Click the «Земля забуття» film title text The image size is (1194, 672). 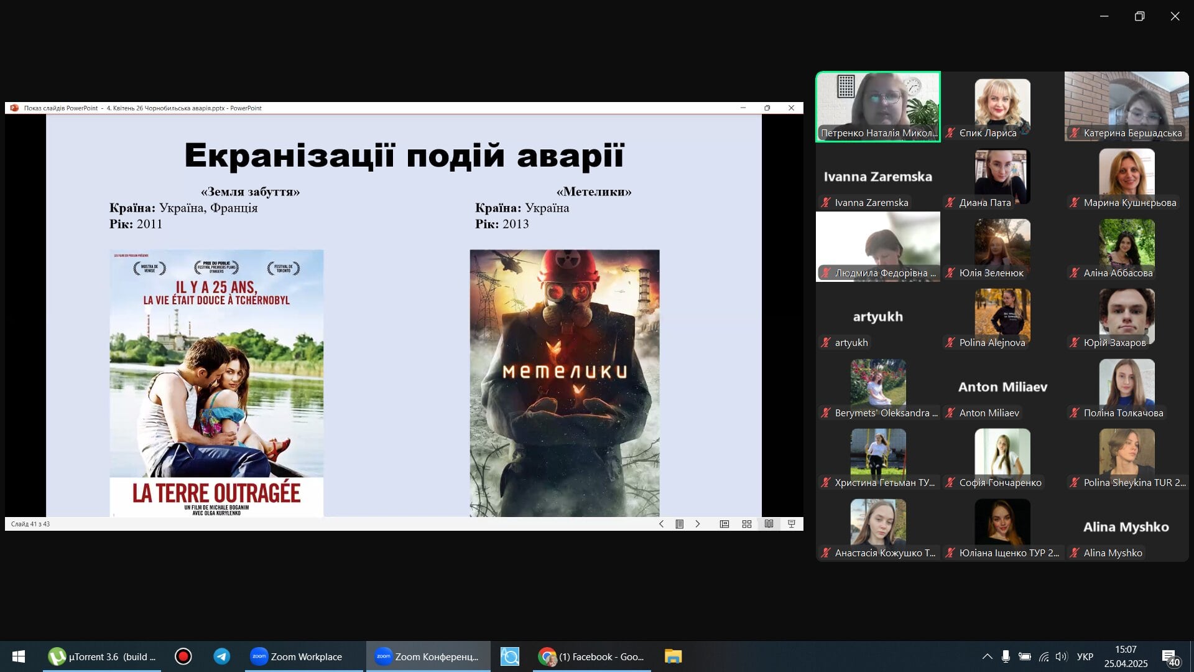pyautogui.click(x=250, y=192)
